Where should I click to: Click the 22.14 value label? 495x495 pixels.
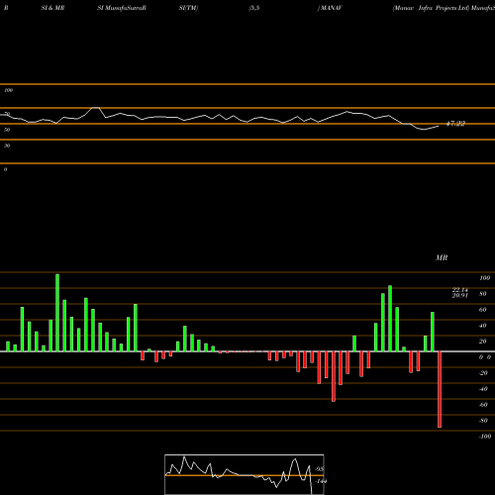coord(460,290)
